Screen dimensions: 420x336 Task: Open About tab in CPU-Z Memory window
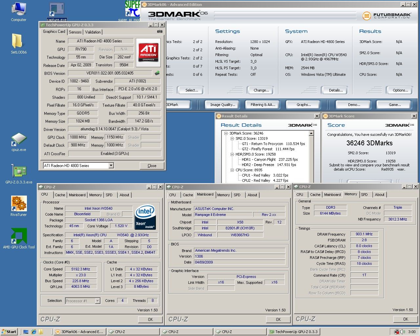[380, 195]
